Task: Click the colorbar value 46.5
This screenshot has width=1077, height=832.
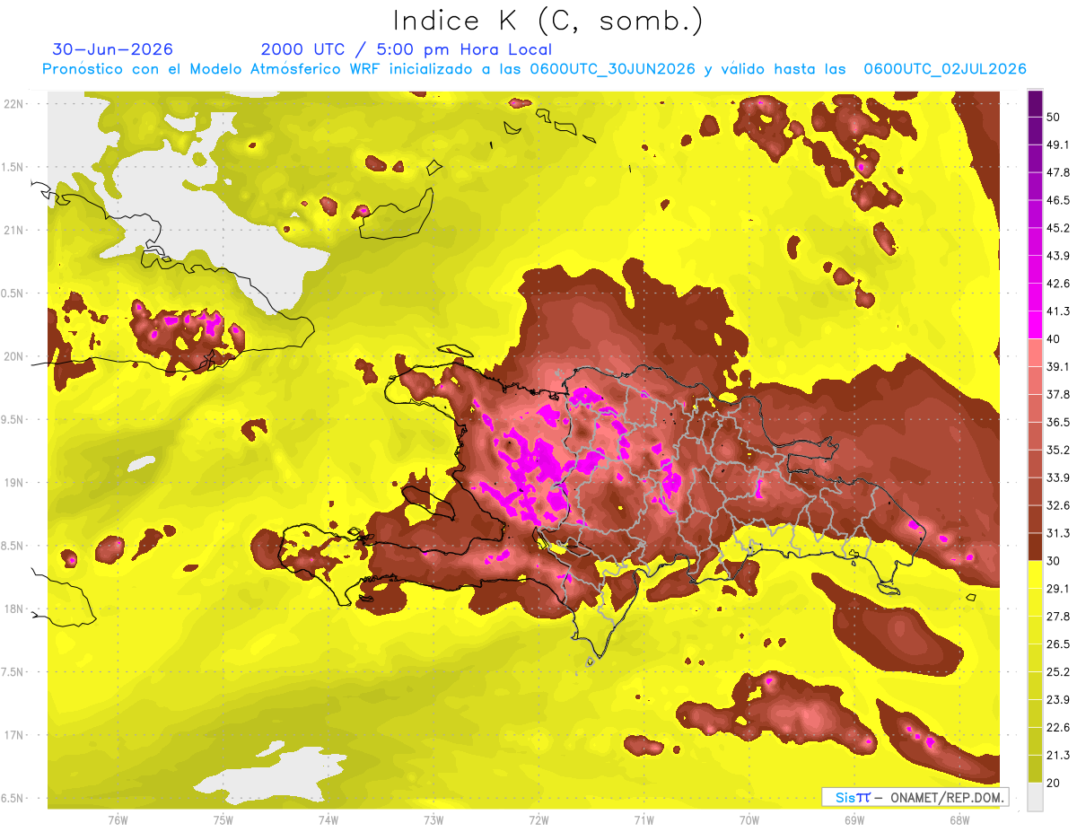Action: (x=1057, y=200)
